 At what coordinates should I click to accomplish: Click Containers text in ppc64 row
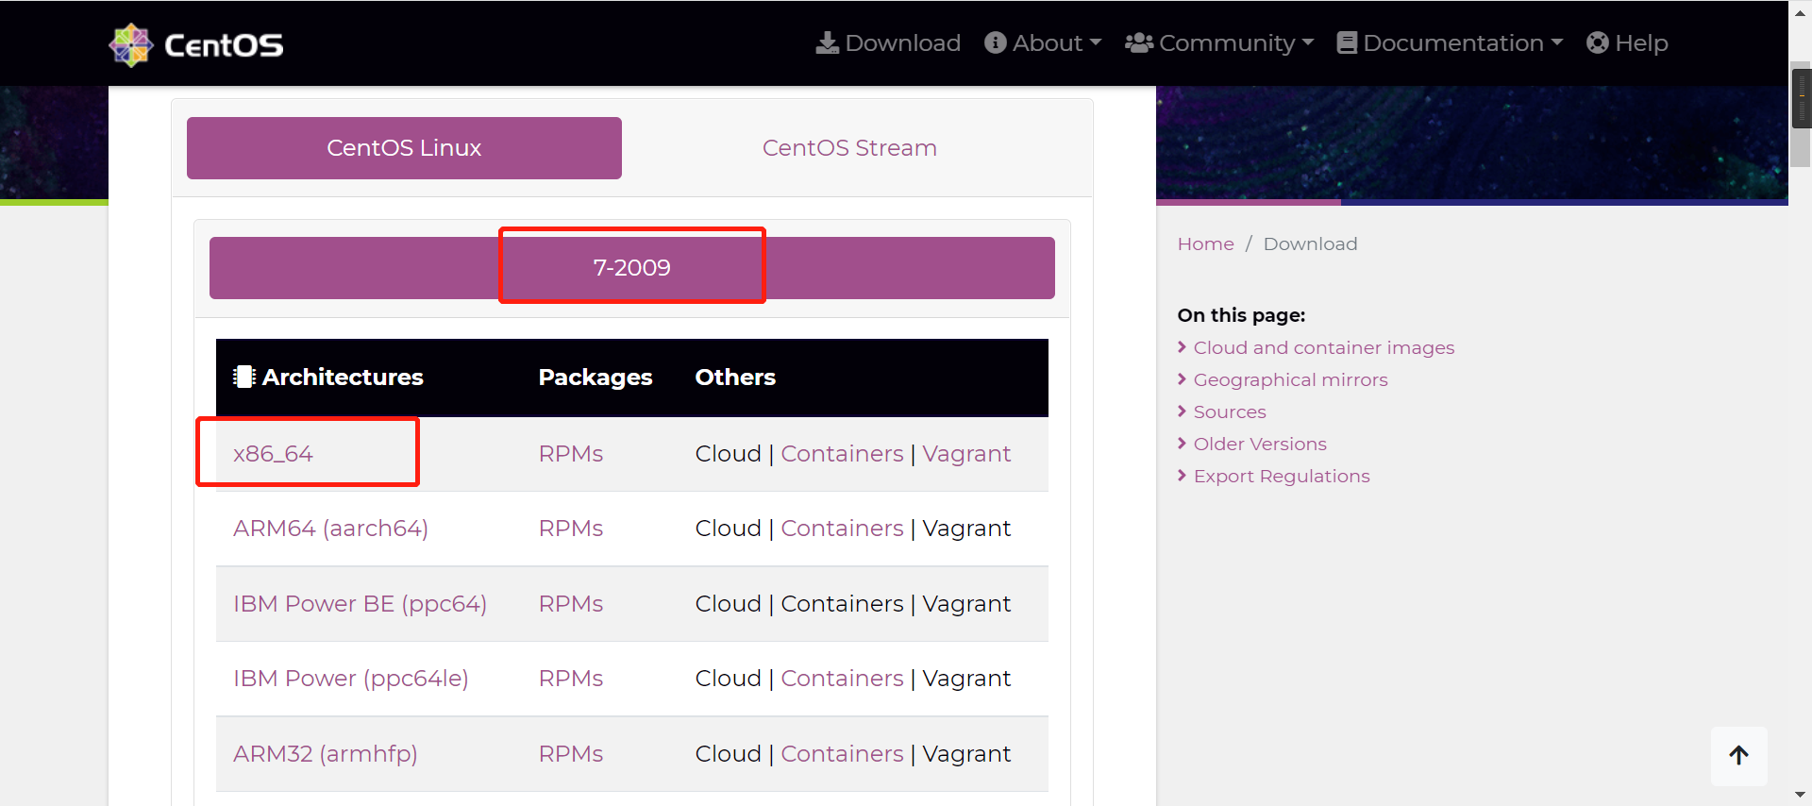842,604
